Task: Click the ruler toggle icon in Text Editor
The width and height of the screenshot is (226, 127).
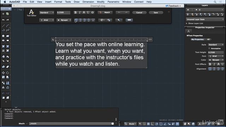Action: tap(129, 20)
